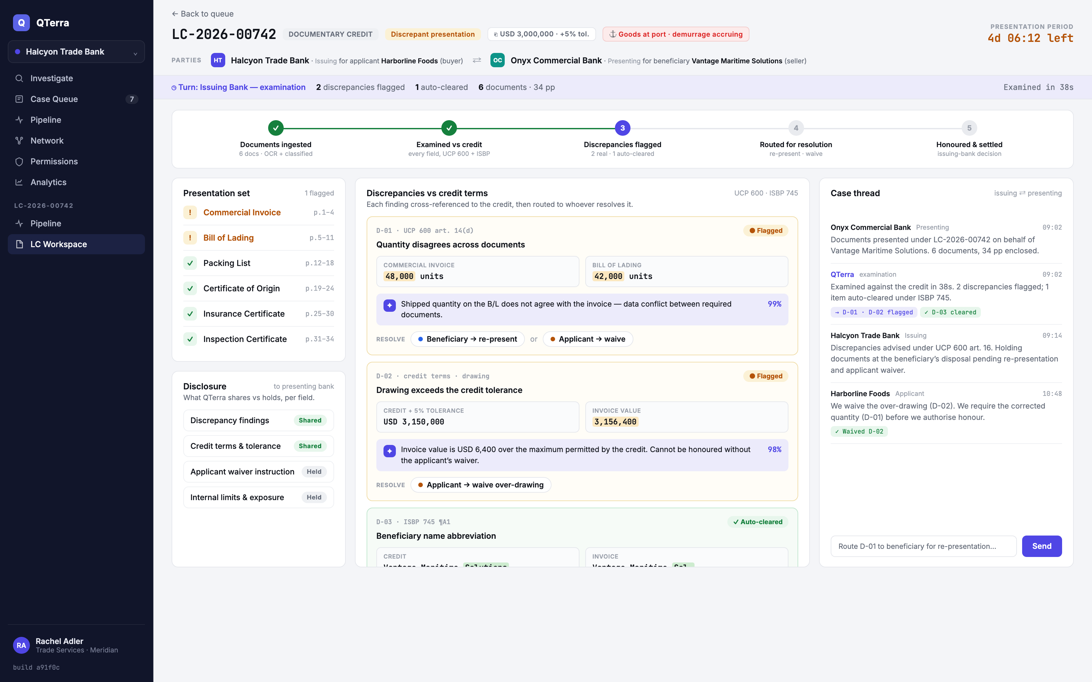
Task: Open the Certificate of Origin document
Action: click(x=259, y=288)
